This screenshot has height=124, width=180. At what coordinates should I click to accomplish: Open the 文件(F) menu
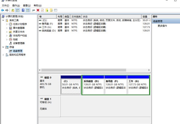(x=5, y=5)
